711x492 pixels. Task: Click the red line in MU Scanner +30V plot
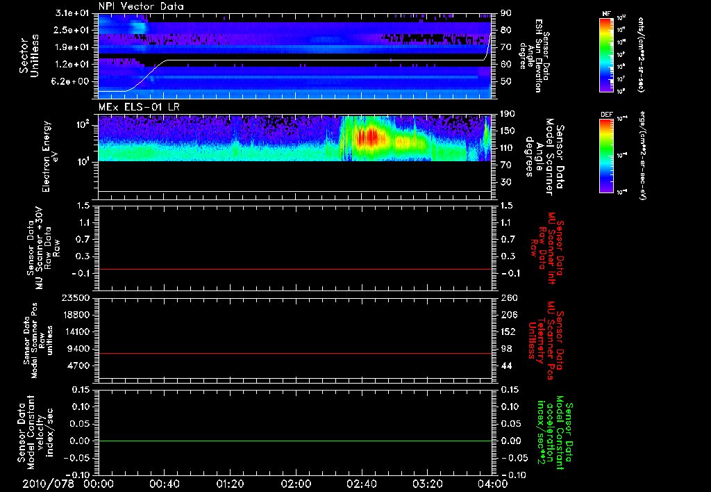(295, 269)
